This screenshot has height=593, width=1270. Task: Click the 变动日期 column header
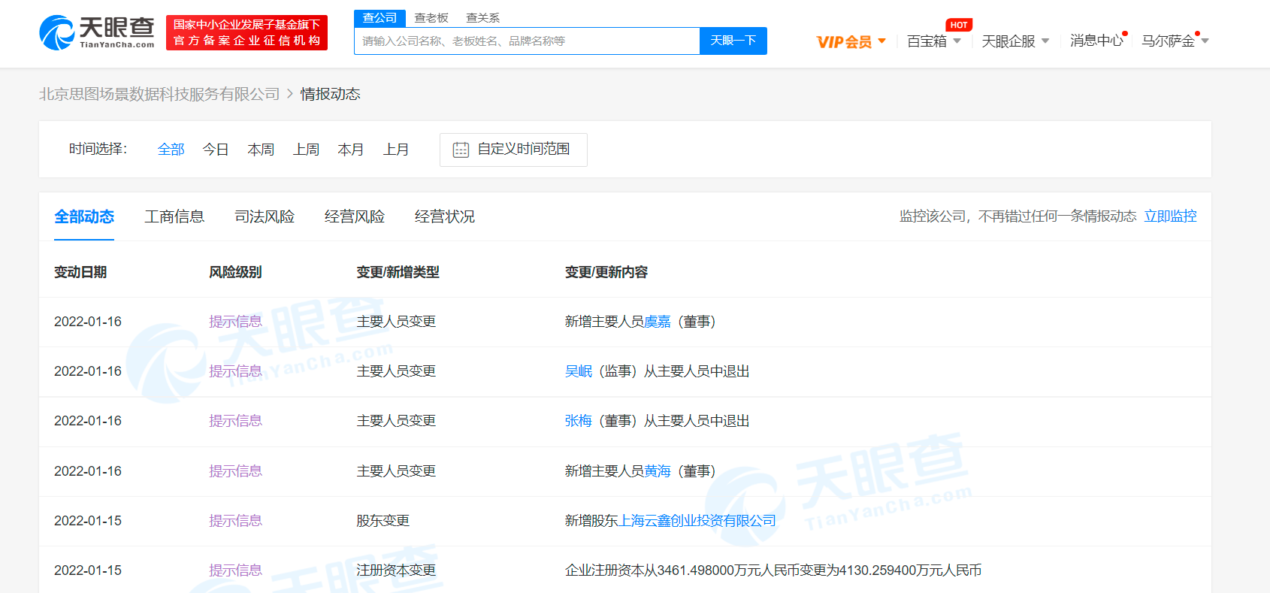click(x=80, y=272)
